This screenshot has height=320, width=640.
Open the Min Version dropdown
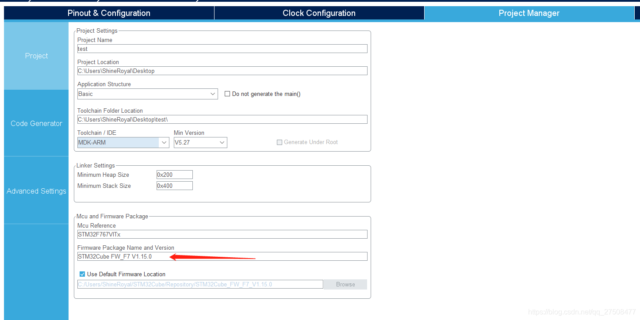pos(200,142)
